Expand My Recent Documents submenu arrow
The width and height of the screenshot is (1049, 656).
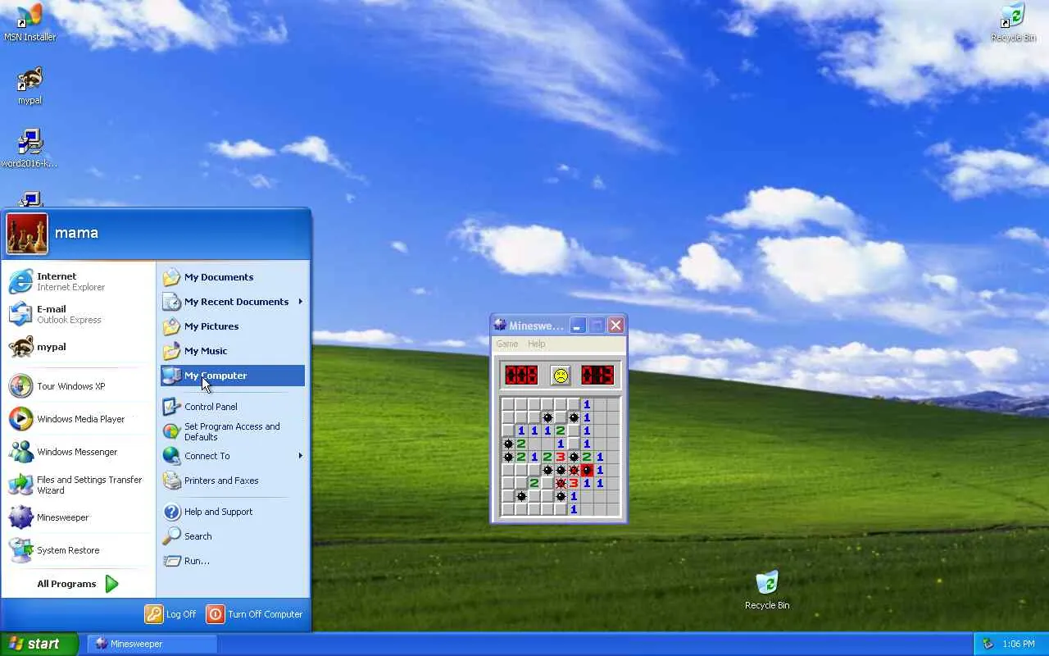click(300, 302)
